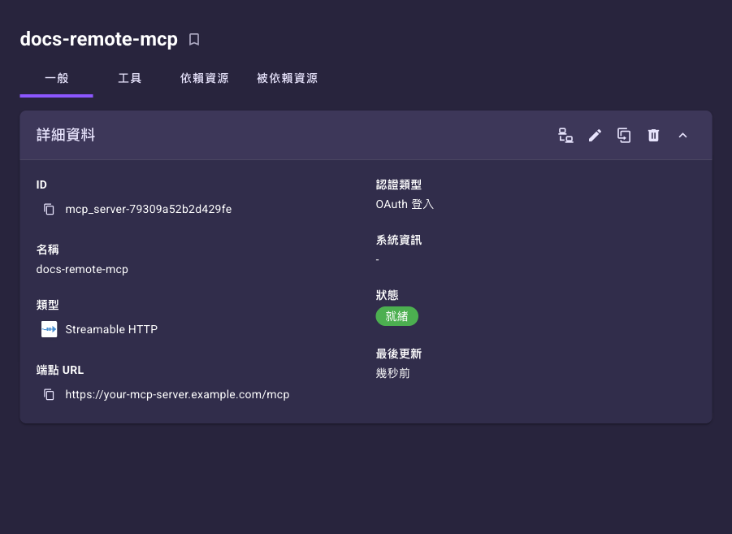The image size is (732, 534).
Task: Duplicate the server using the copy icon
Action: [x=624, y=136]
